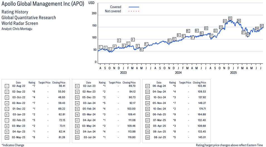
Task: Click chart marker 1 at chart start
Action: [101, 47]
